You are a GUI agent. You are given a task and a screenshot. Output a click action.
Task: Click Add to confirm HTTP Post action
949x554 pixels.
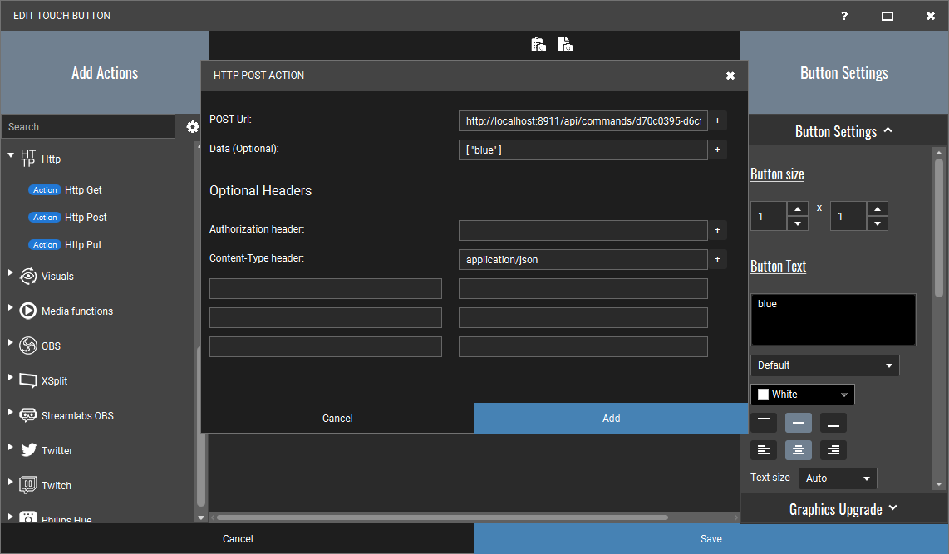click(611, 419)
